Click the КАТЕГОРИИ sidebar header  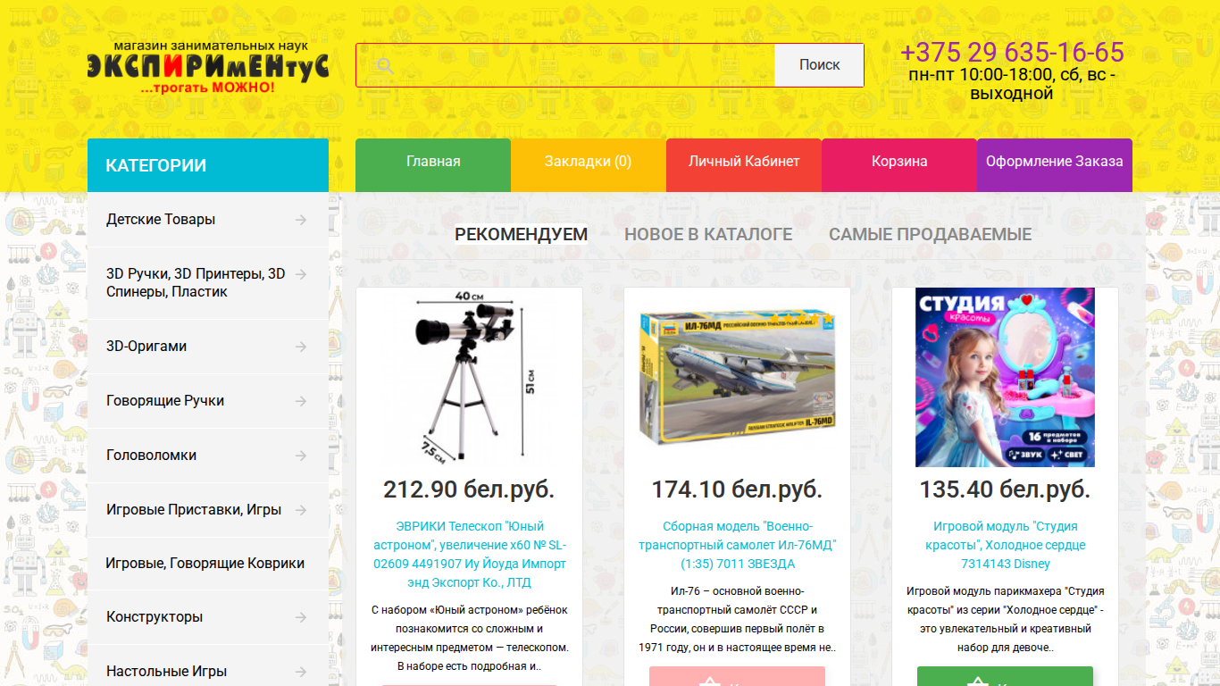(208, 165)
